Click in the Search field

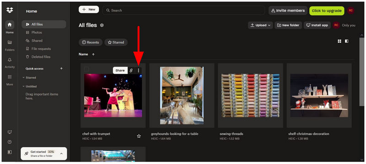[184, 10]
